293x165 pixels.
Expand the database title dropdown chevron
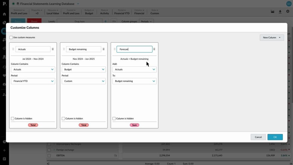coord(78,4)
